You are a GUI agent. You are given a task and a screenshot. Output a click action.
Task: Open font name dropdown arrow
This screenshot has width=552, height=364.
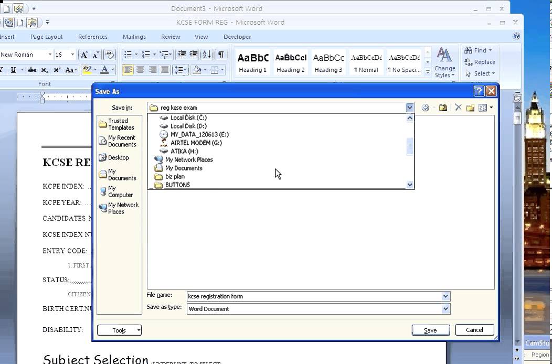pos(50,55)
